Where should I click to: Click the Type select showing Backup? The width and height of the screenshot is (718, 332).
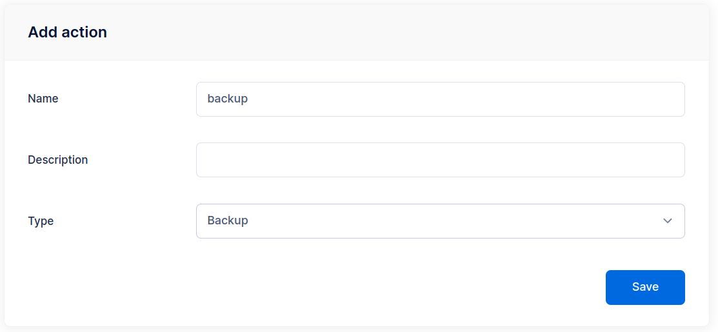440,221
